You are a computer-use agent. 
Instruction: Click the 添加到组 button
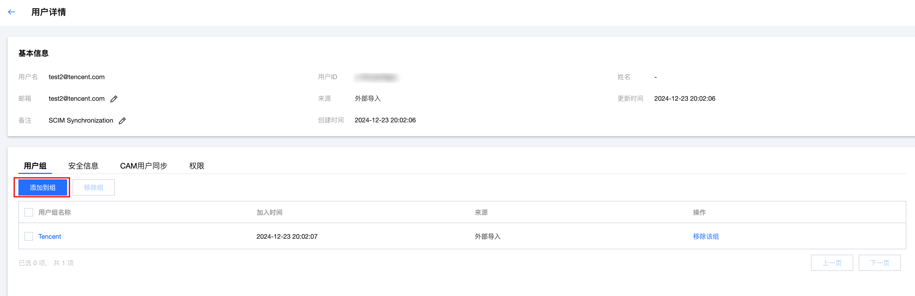[x=43, y=187]
